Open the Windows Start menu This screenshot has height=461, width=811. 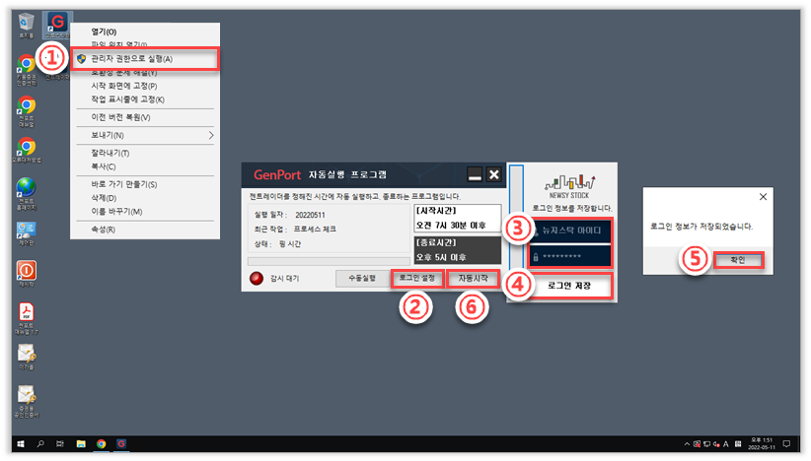pyautogui.click(x=22, y=444)
